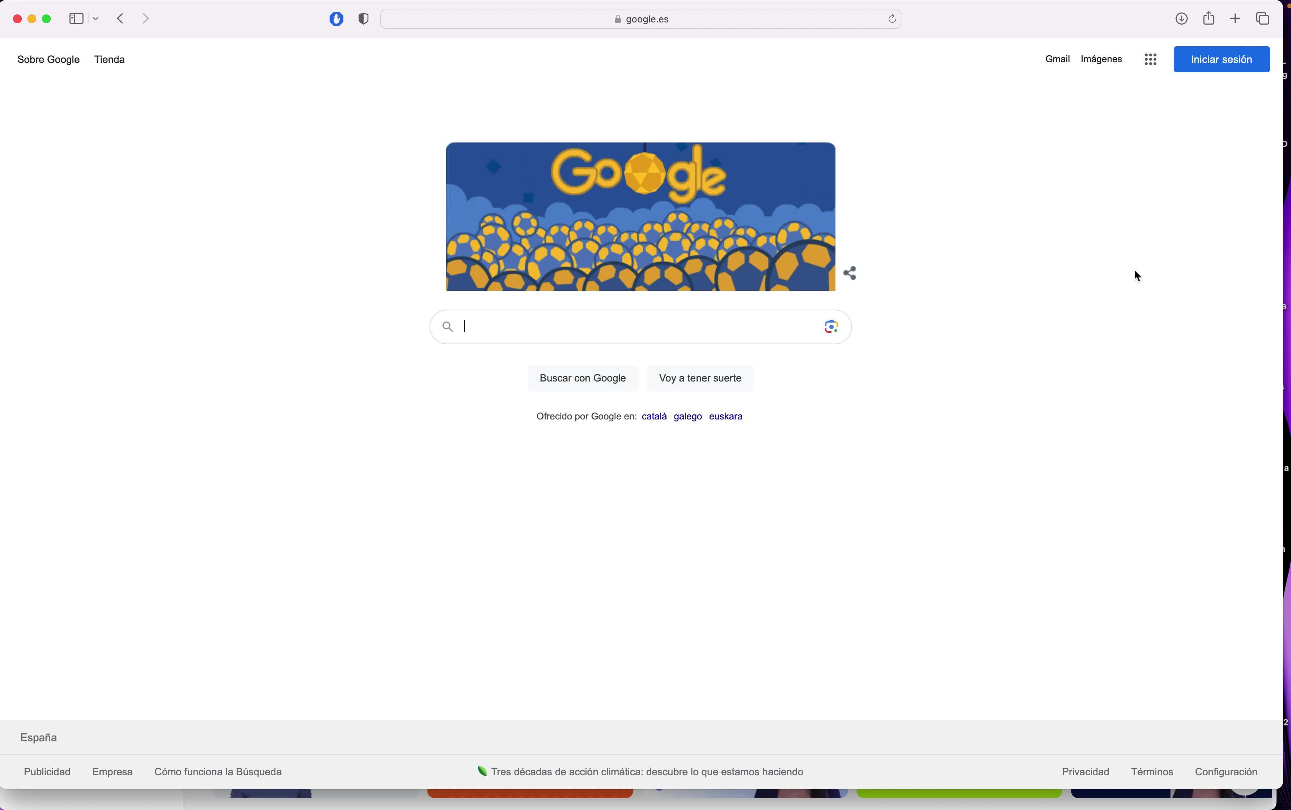Open Imágenes in the top bar
This screenshot has width=1291, height=810.
tap(1101, 59)
